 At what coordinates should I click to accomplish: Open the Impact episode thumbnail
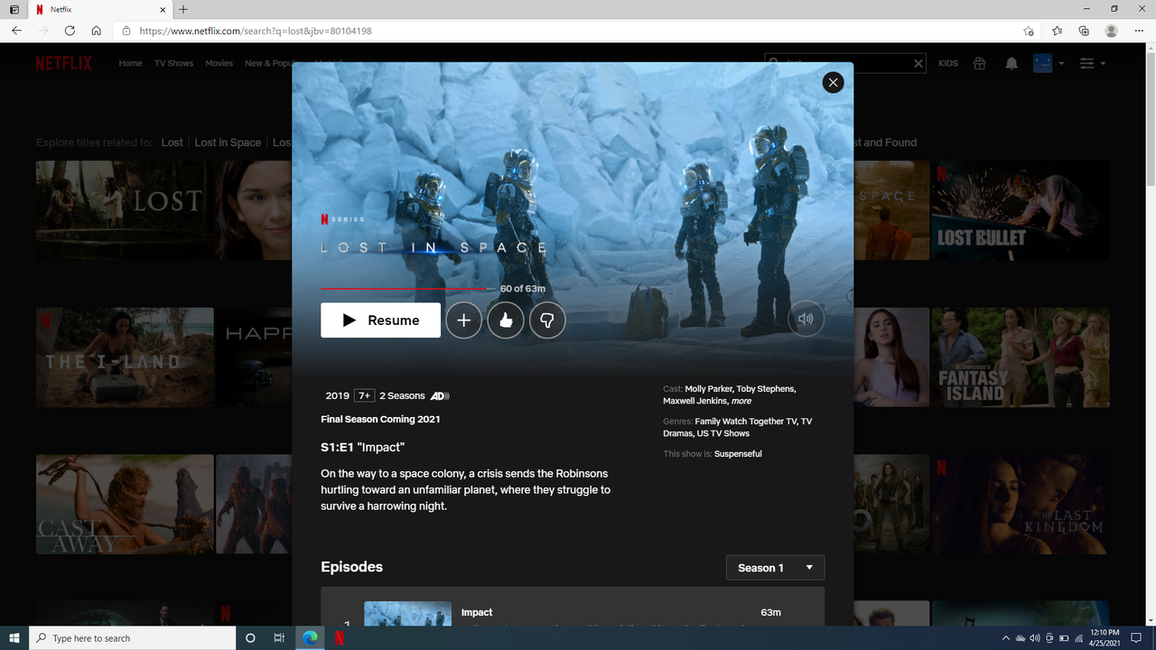pyautogui.click(x=407, y=614)
